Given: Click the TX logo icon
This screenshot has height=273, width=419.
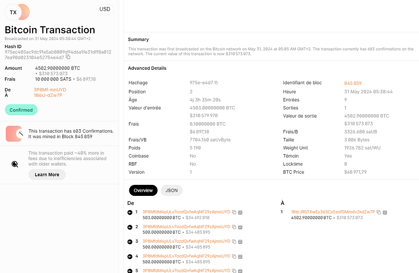Looking at the screenshot, I should point(17,12).
